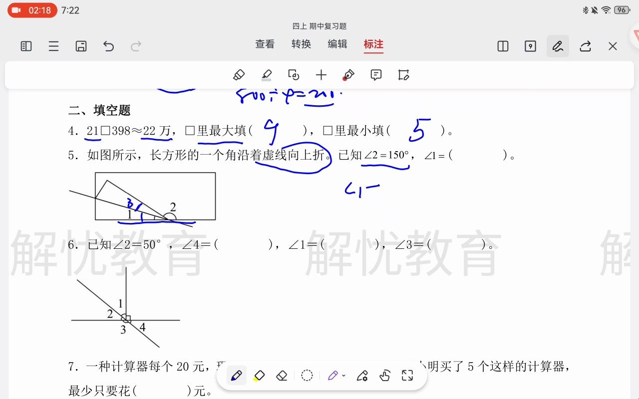This screenshot has width=639, height=399.
Task: Undo the last stroke
Action: (108, 46)
